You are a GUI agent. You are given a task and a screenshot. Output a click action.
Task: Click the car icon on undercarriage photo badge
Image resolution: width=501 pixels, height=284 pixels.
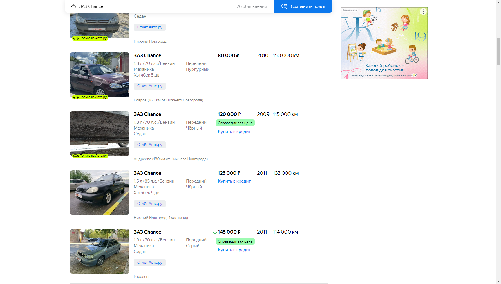[76, 156]
